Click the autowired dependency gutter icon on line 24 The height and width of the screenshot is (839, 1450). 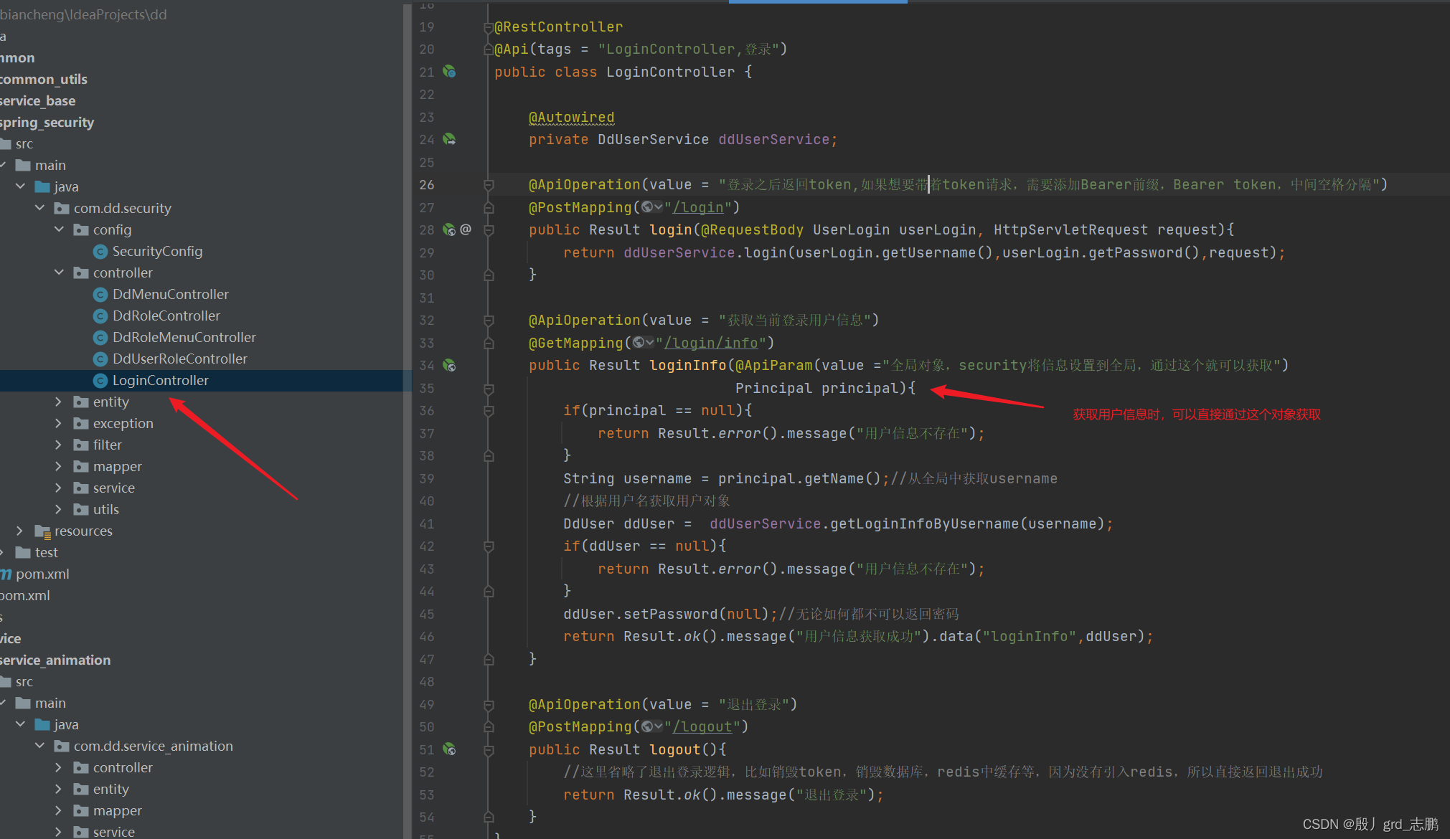click(x=449, y=139)
